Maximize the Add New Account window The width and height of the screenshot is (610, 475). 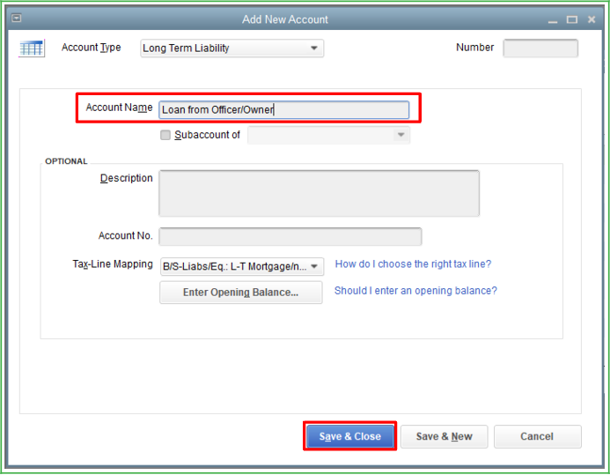point(572,19)
